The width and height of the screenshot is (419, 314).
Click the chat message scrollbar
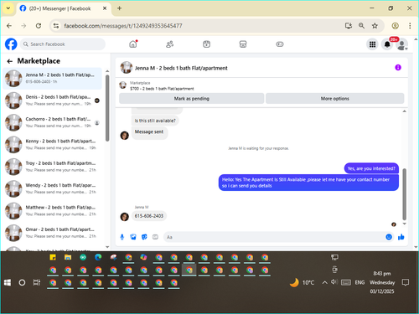(x=404, y=194)
